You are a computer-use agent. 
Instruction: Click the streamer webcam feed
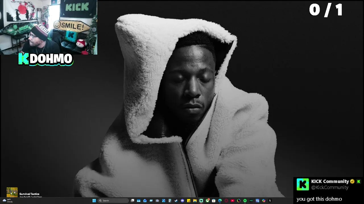49,27
